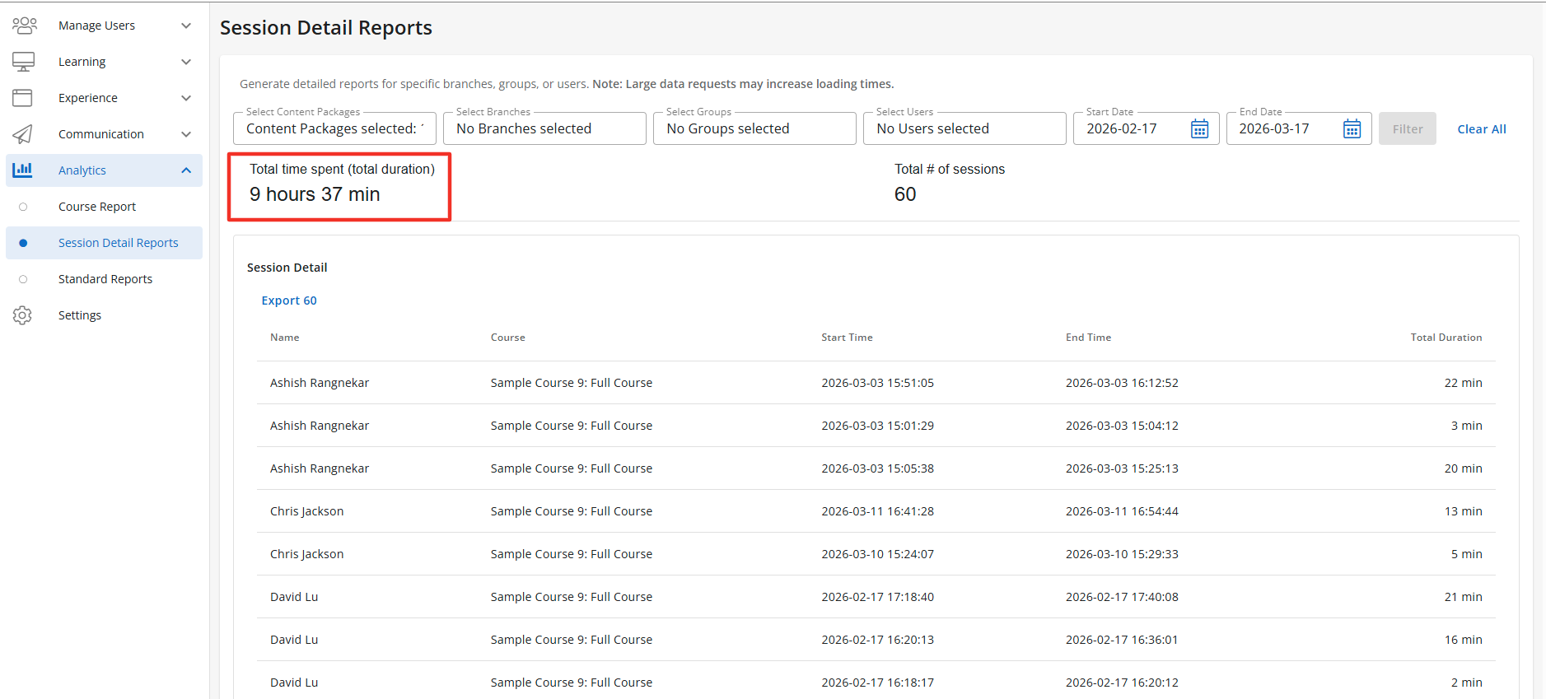Select the Standard Reports radio bullet
The height and width of the screenshot is (699, 1546).
(23, 279)
